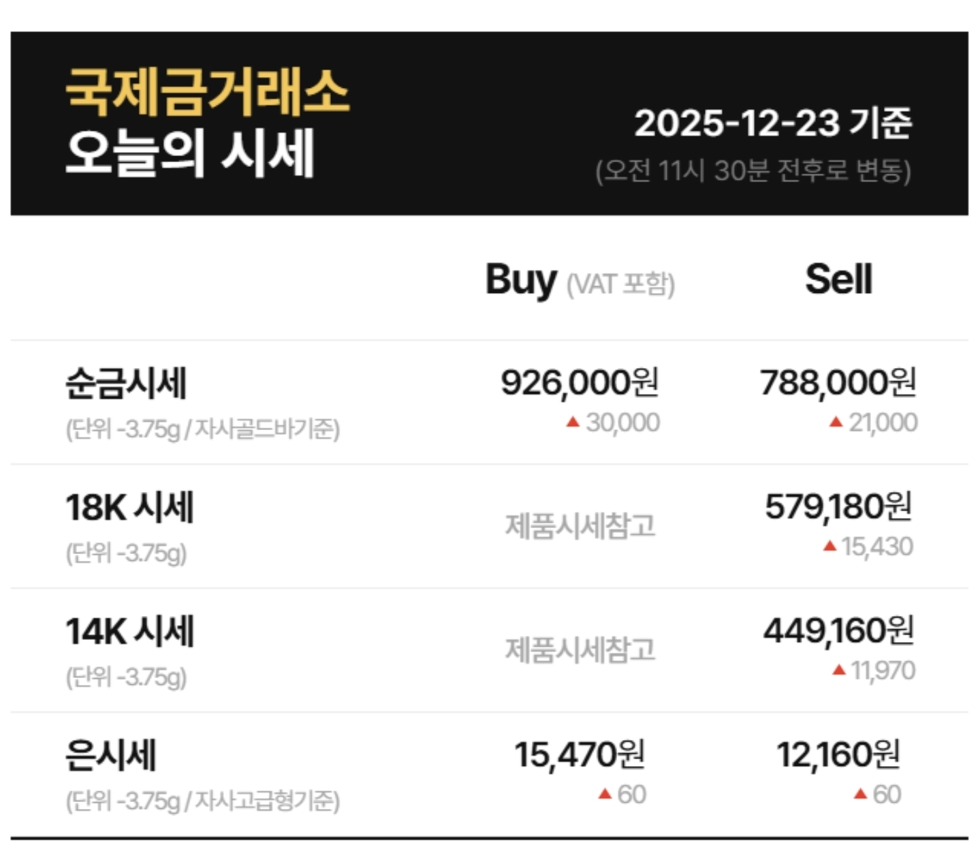
Task: Click the 579,180원 18K sell price
Action: pyautogui.click(x=838, y=506)
